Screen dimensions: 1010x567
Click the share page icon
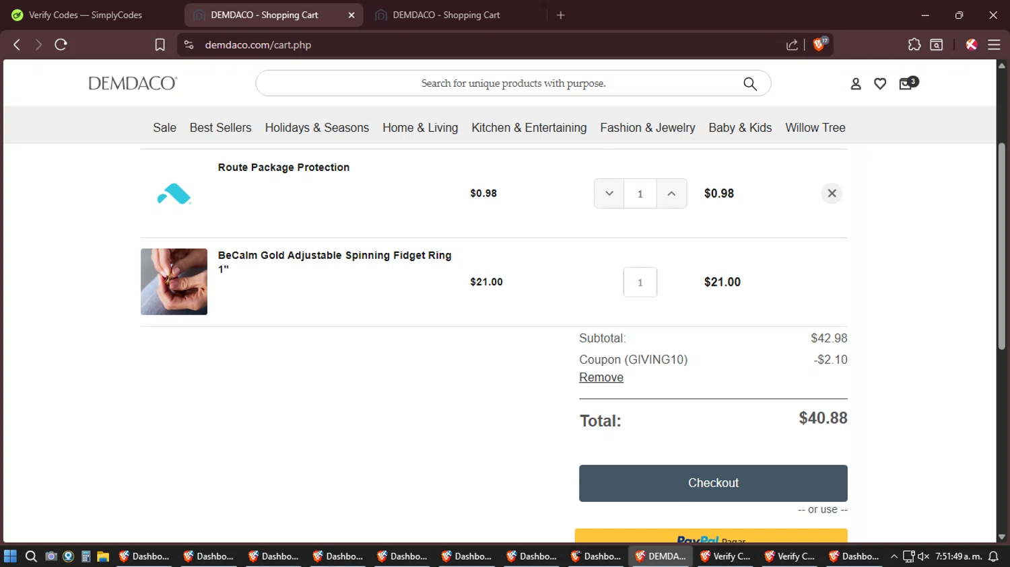792,44
